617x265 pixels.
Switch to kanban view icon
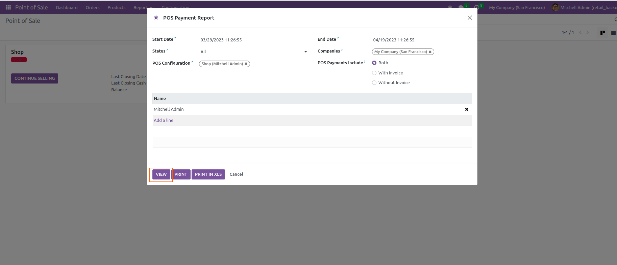pos(602,33)
